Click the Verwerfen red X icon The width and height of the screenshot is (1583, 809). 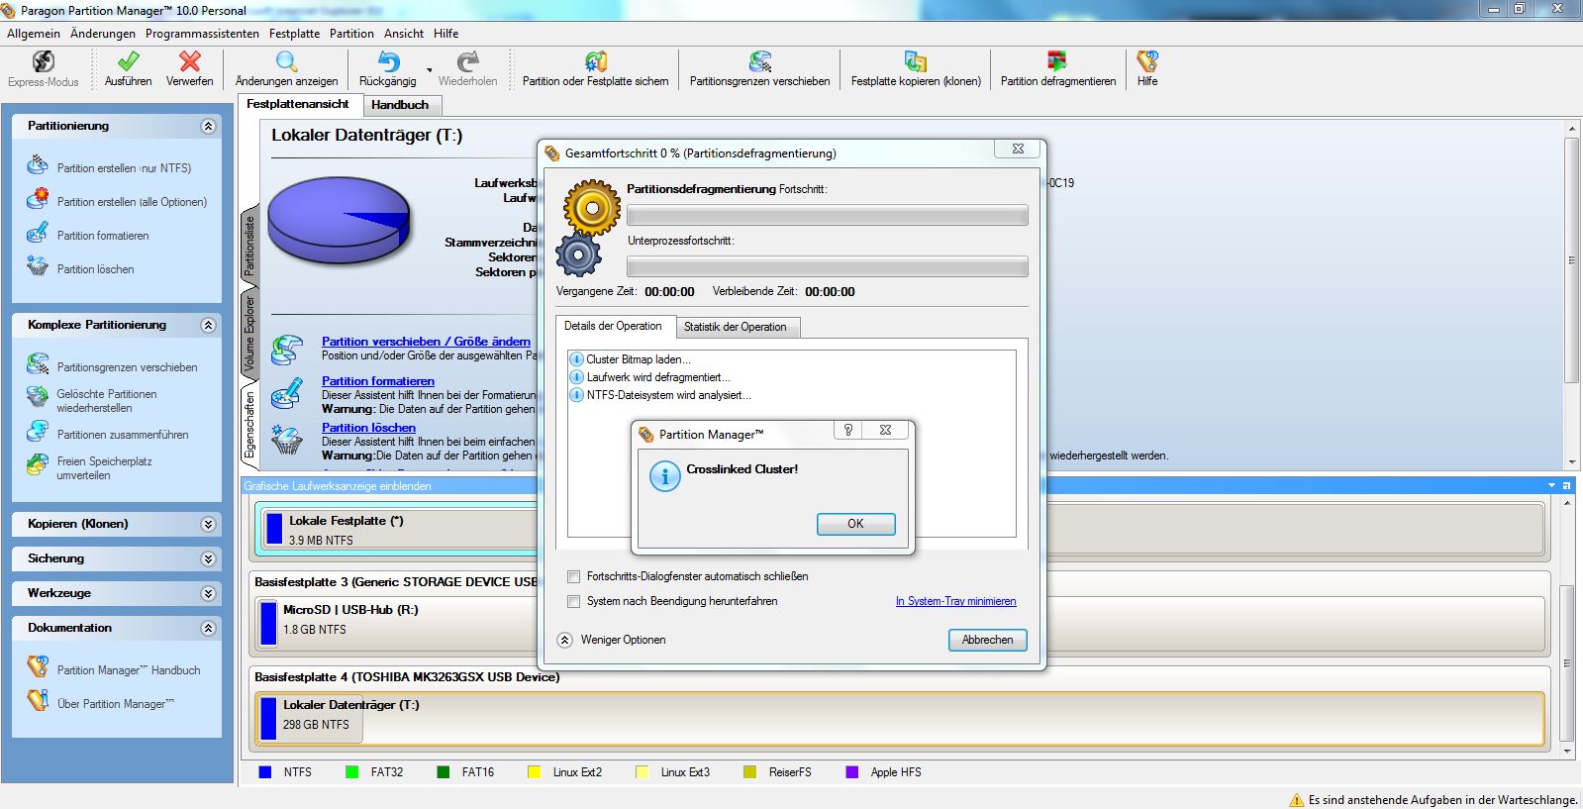pyautogui.click(x=189, y=61)
